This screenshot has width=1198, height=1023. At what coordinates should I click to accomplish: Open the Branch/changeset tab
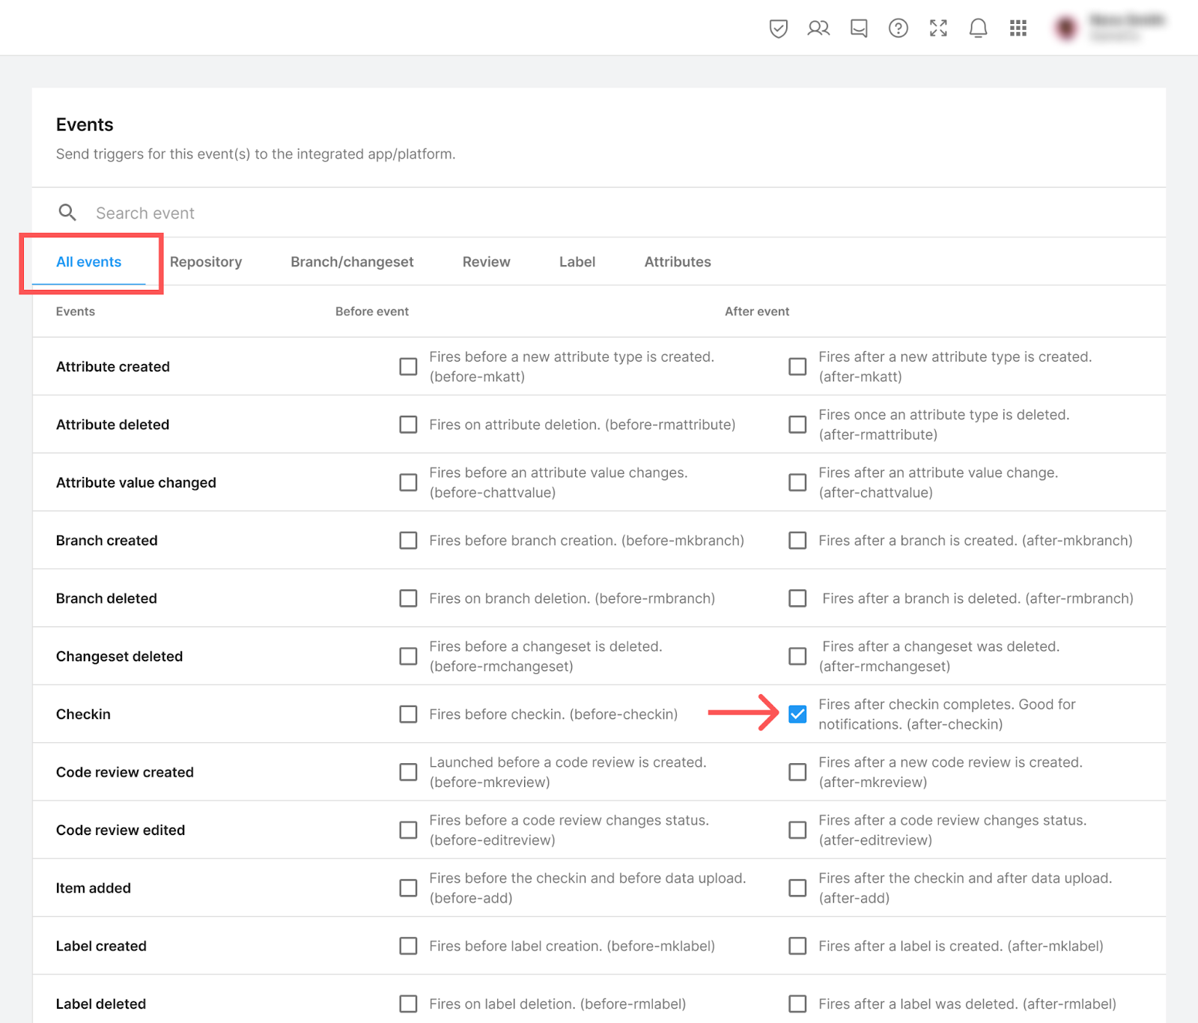352,262
